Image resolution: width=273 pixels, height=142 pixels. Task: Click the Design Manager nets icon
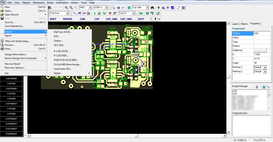[269, 87]
